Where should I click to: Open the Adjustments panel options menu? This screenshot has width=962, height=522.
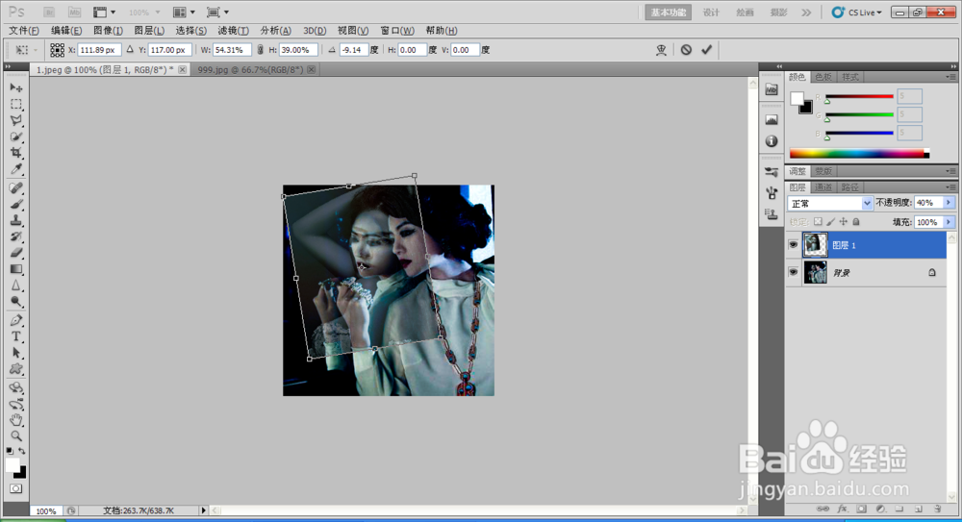(950, 171)
